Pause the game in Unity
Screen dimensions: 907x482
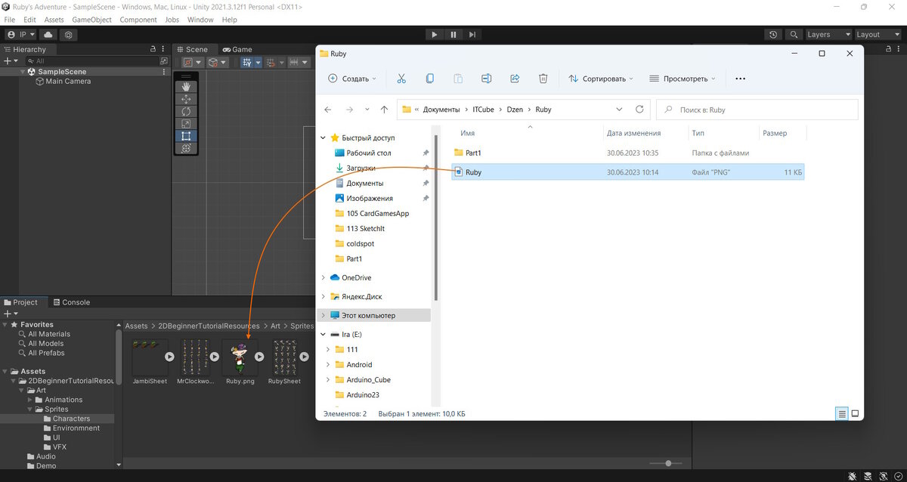coord(453,35)
